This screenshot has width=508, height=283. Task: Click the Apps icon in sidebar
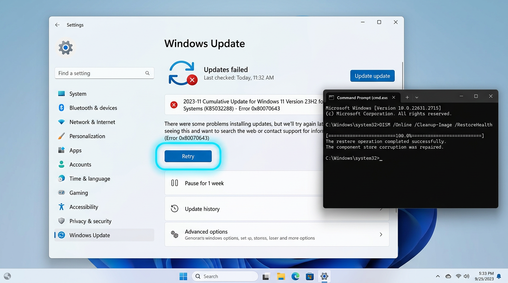[61, 150]
